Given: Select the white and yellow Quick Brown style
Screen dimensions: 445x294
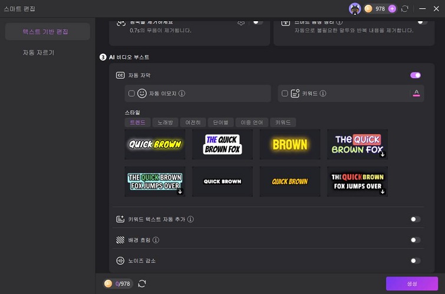Looking at the screenshot, I should coord(155,145).
